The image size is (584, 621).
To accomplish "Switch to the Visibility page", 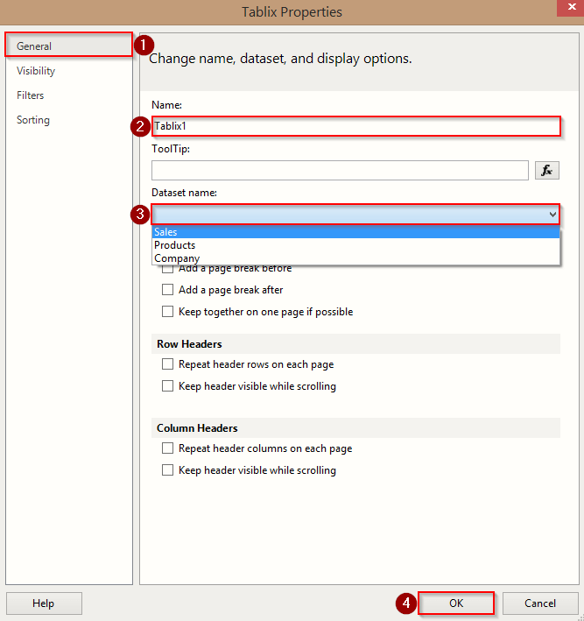I will 36,71.
